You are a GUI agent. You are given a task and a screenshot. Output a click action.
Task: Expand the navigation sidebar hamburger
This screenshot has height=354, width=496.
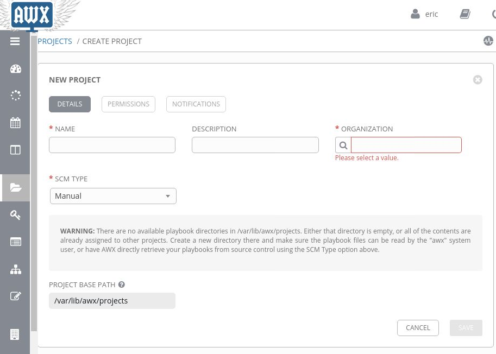click(x=15, y=41)
